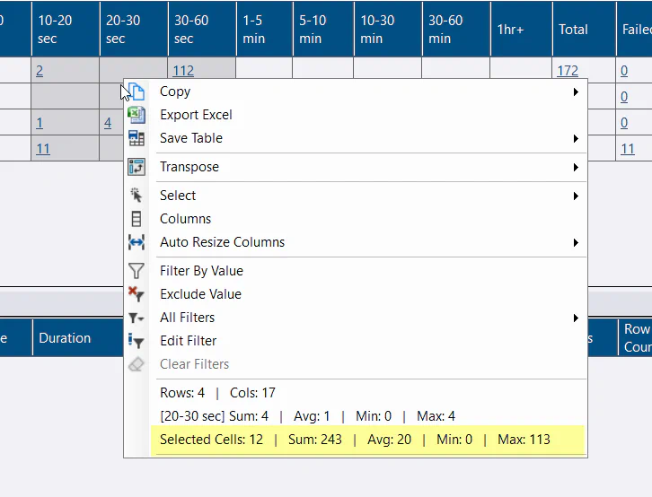
Task: Choose Exclude Value entry
Action: [356, 294]
